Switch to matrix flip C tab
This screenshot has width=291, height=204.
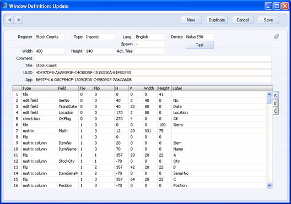276,111
